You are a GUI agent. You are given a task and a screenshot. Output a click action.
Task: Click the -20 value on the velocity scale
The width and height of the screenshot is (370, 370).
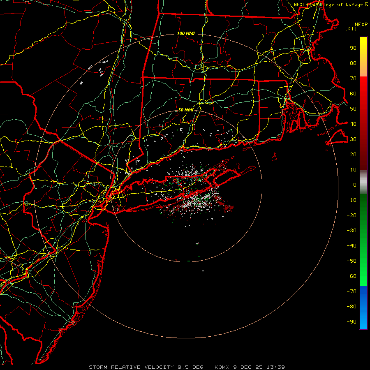(351, 215)
